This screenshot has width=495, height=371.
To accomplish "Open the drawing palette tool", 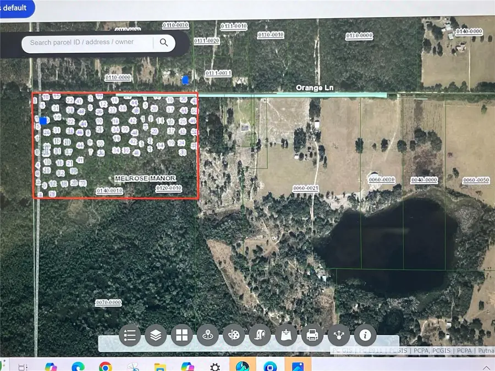I will pyautogui.click(x=234, y=335).
